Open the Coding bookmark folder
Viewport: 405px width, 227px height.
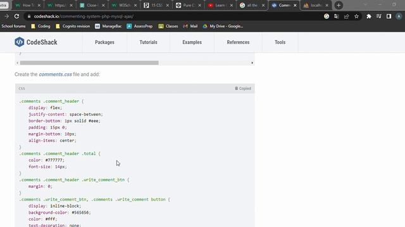point(40,26)
